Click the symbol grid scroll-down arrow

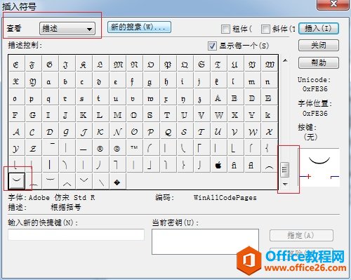click(x=285, y=185)
